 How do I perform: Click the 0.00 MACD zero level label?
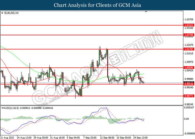tap(186, 119)
